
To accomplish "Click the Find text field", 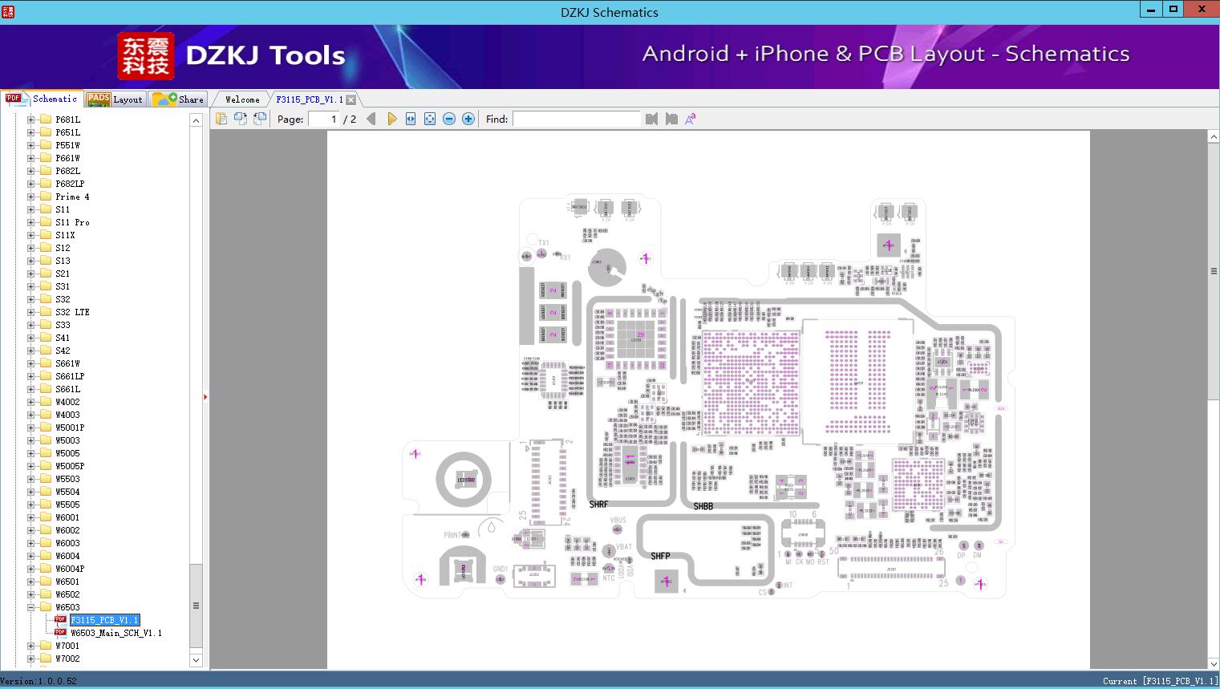I will (x=576, y=119).
